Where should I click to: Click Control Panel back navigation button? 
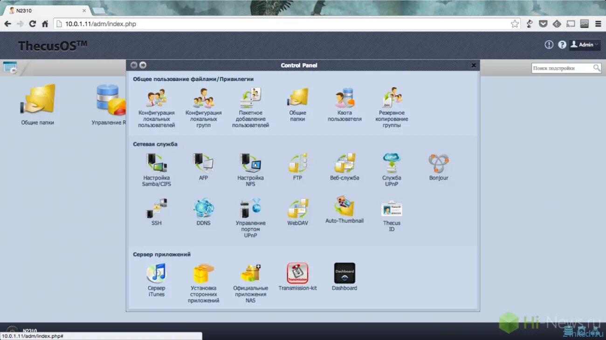(134, 65)
